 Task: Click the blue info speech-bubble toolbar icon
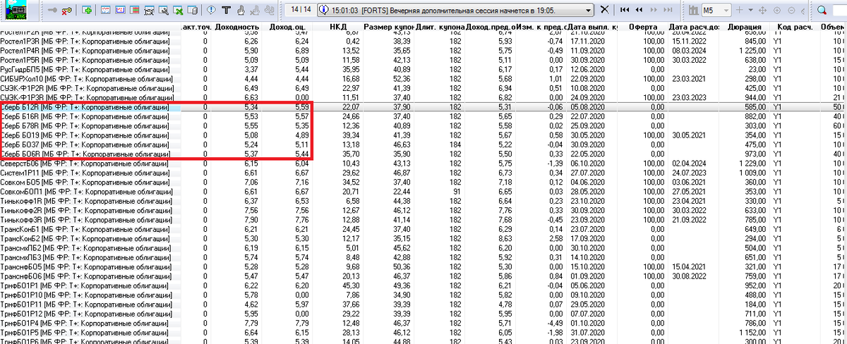point(211,11)
